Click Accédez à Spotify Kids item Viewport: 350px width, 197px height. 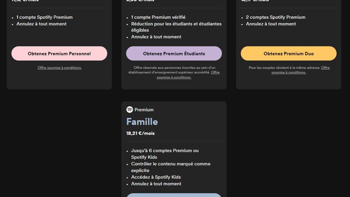pyautogui.click(x=156, y=177)
